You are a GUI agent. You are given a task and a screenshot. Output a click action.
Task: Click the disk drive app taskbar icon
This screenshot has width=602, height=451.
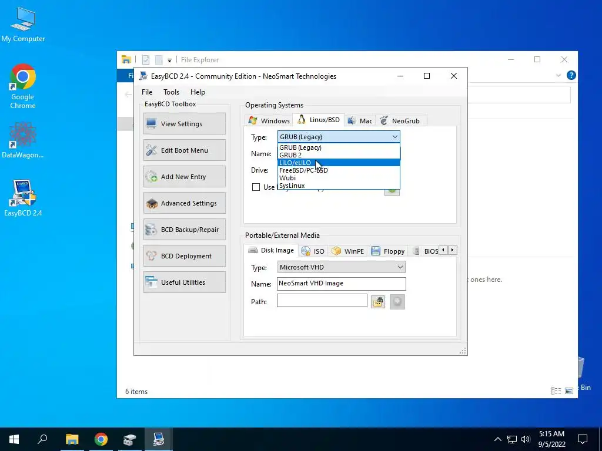[x=130, y=439]
